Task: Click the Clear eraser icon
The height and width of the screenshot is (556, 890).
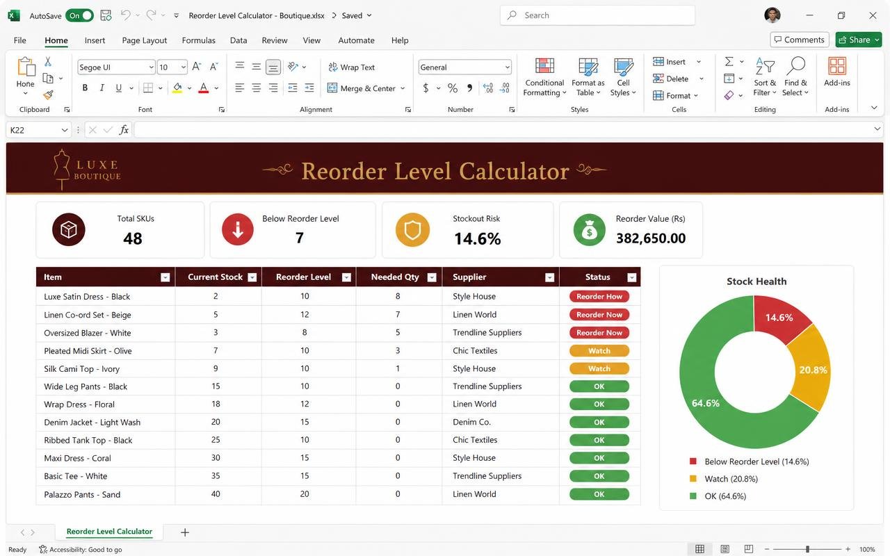Action: 729,95
